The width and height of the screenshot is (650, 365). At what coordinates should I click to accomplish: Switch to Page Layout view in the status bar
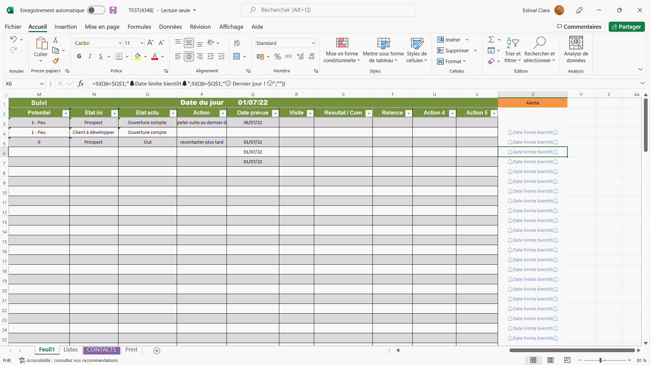click(x=550, y=360)
